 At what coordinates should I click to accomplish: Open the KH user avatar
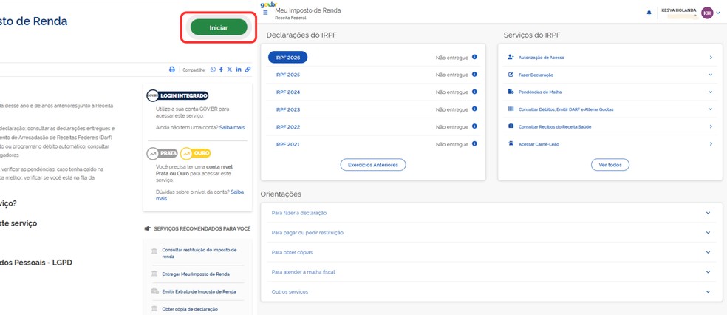[x=706, y=13]
